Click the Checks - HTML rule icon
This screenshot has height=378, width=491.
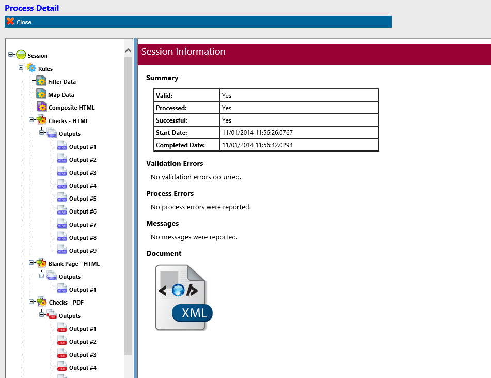coord(42,120)
